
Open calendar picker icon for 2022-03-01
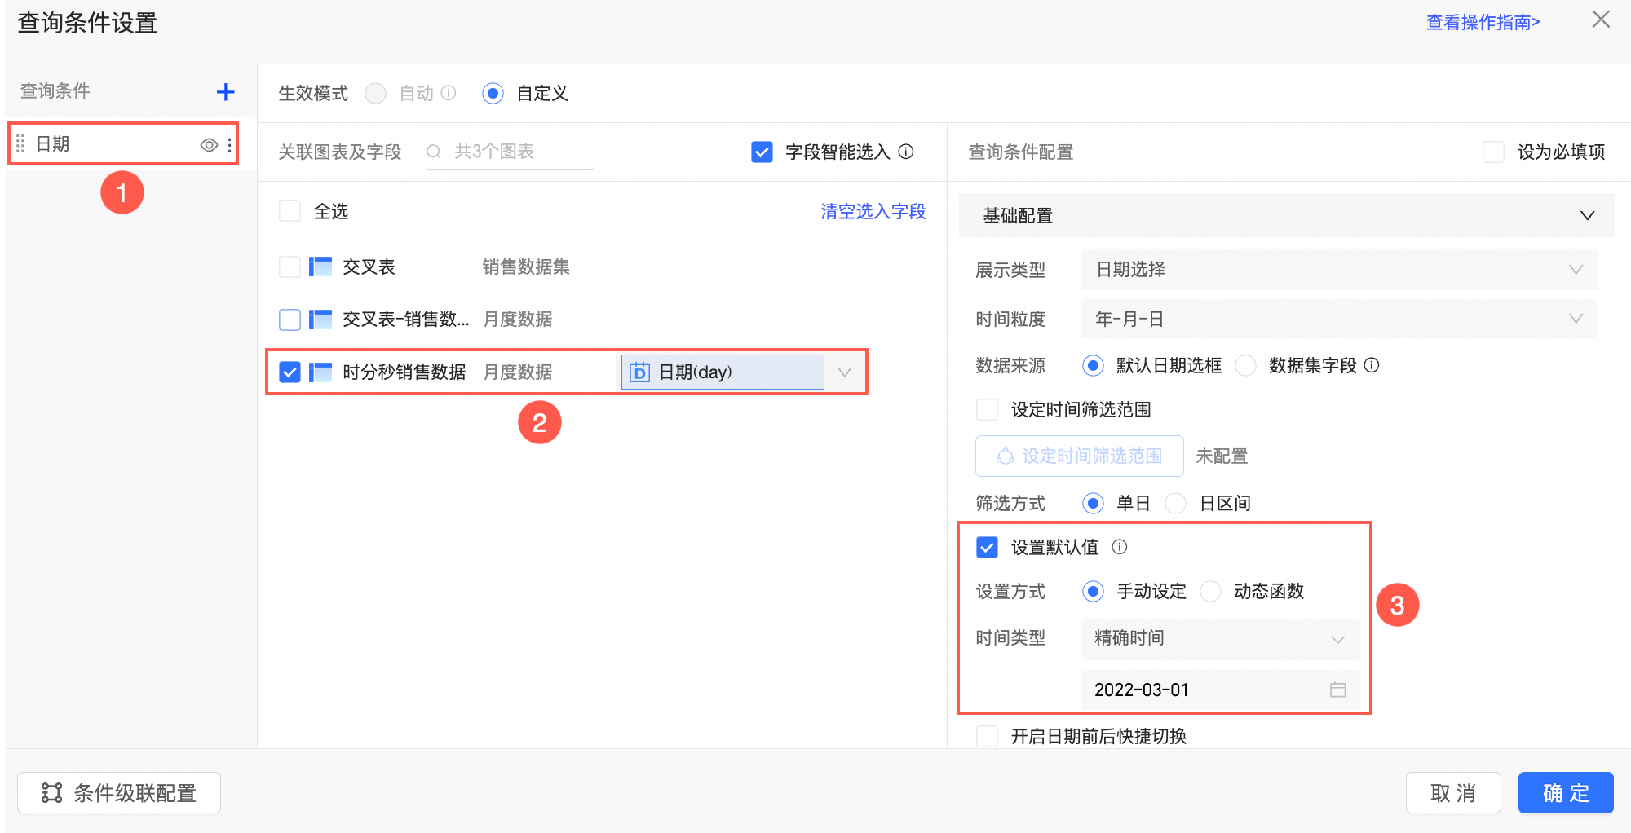(x=1338, y=690)
